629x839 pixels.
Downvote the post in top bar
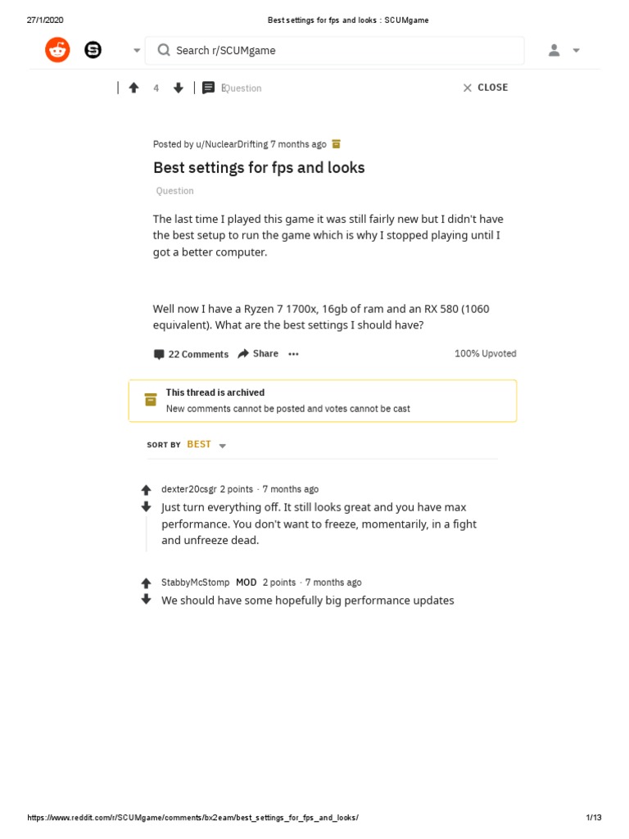click(179, 88)
